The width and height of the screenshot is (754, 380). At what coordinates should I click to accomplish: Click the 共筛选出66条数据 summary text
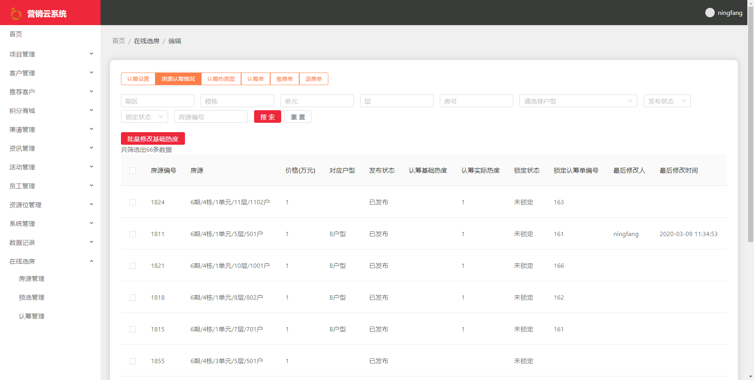click(x=146, y=150)
